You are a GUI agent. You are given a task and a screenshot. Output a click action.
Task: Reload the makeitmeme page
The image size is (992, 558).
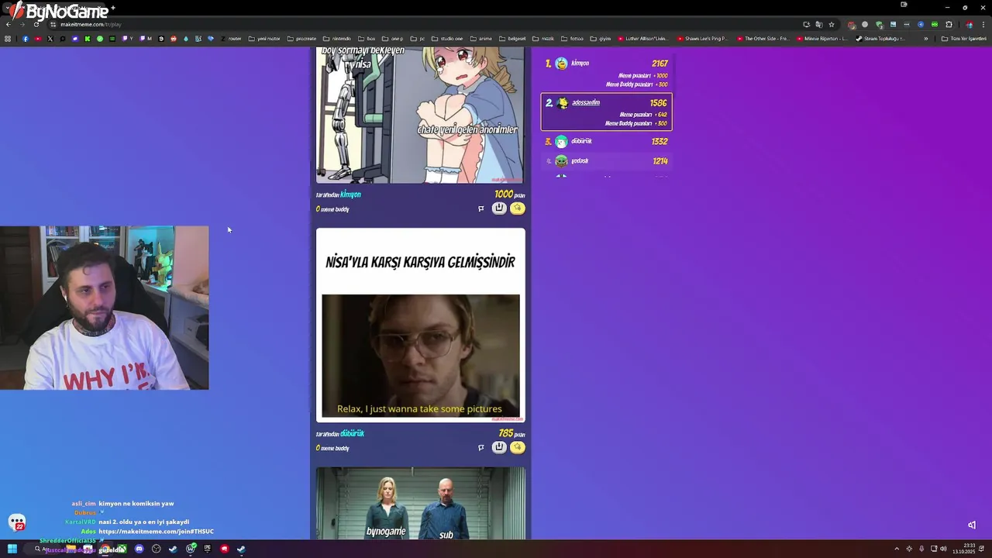(x=36, y=24)
